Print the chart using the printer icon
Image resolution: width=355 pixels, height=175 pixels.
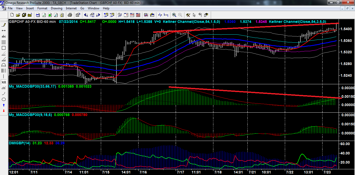pyautogui.click(x=70, y=15)
